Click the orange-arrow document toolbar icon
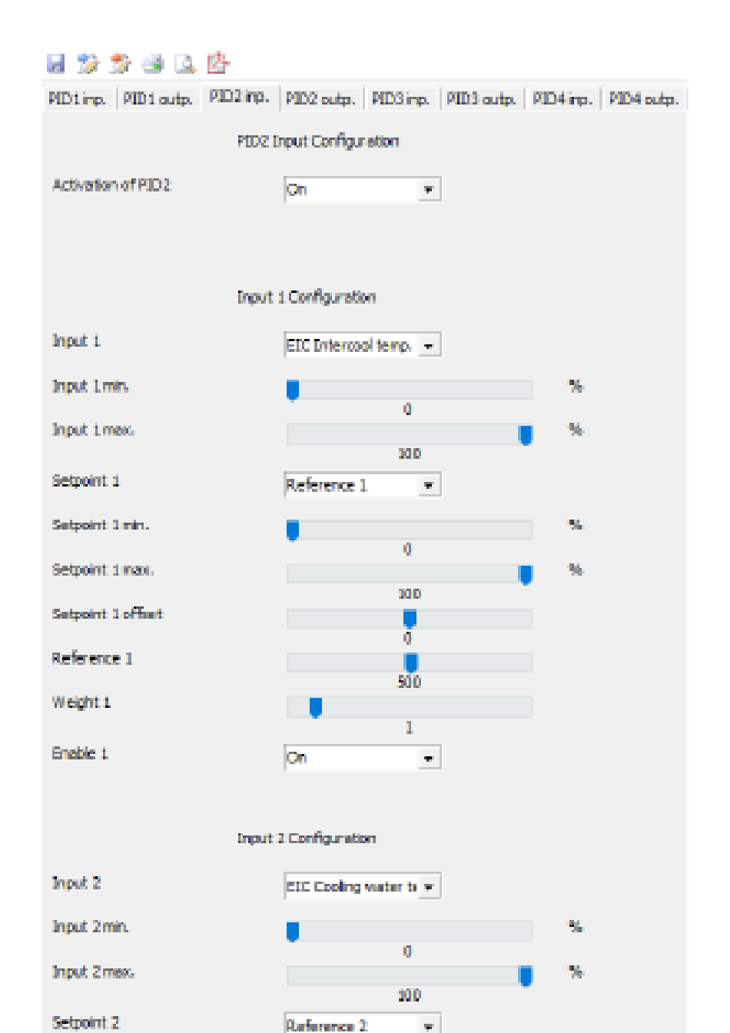This screenshot has width=730, height=1033. 120,64
